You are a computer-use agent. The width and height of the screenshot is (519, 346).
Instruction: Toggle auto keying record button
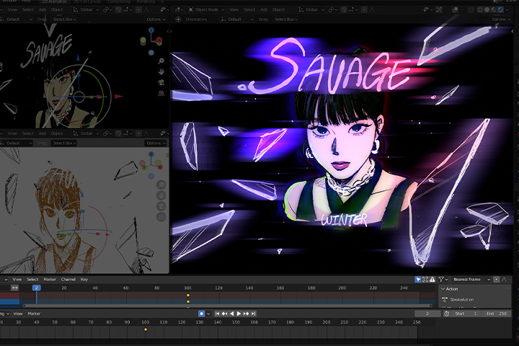pyautogui.click(x=201, y=314)
